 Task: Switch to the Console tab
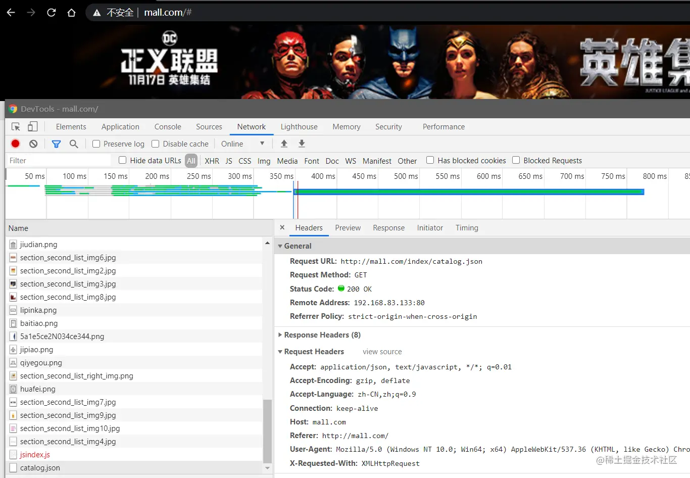(x=168, y=127)
